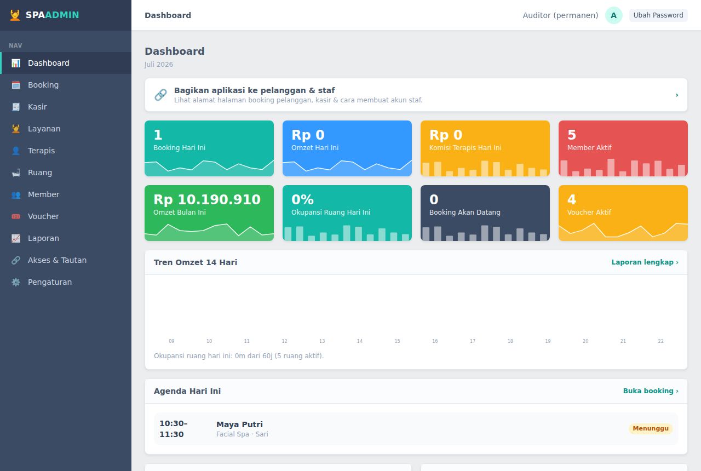Viewport: 701px width, 471px height.
Task: Click the Voucher ticket icon
Action: (x=16, y=216)
